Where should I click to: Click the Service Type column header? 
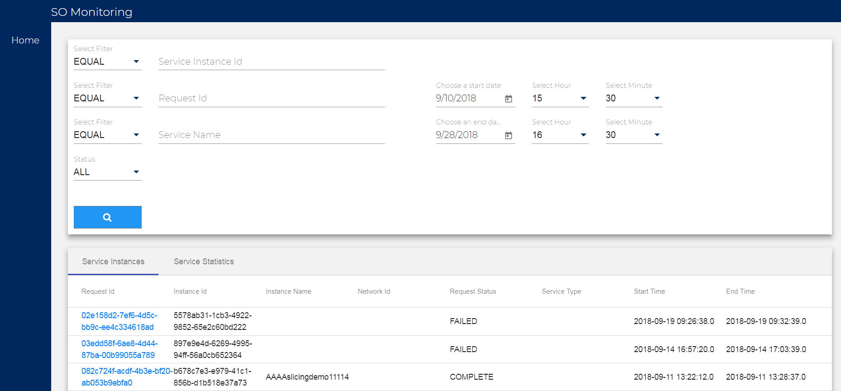click(561, 291)
